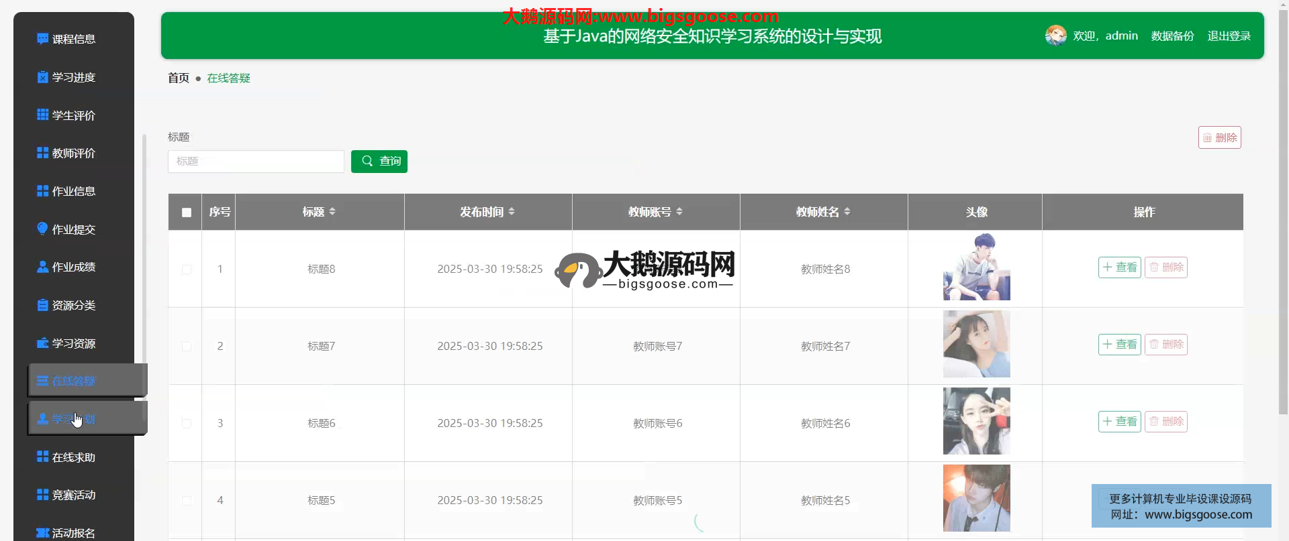Click the green 查询 search button

[379, 162]
